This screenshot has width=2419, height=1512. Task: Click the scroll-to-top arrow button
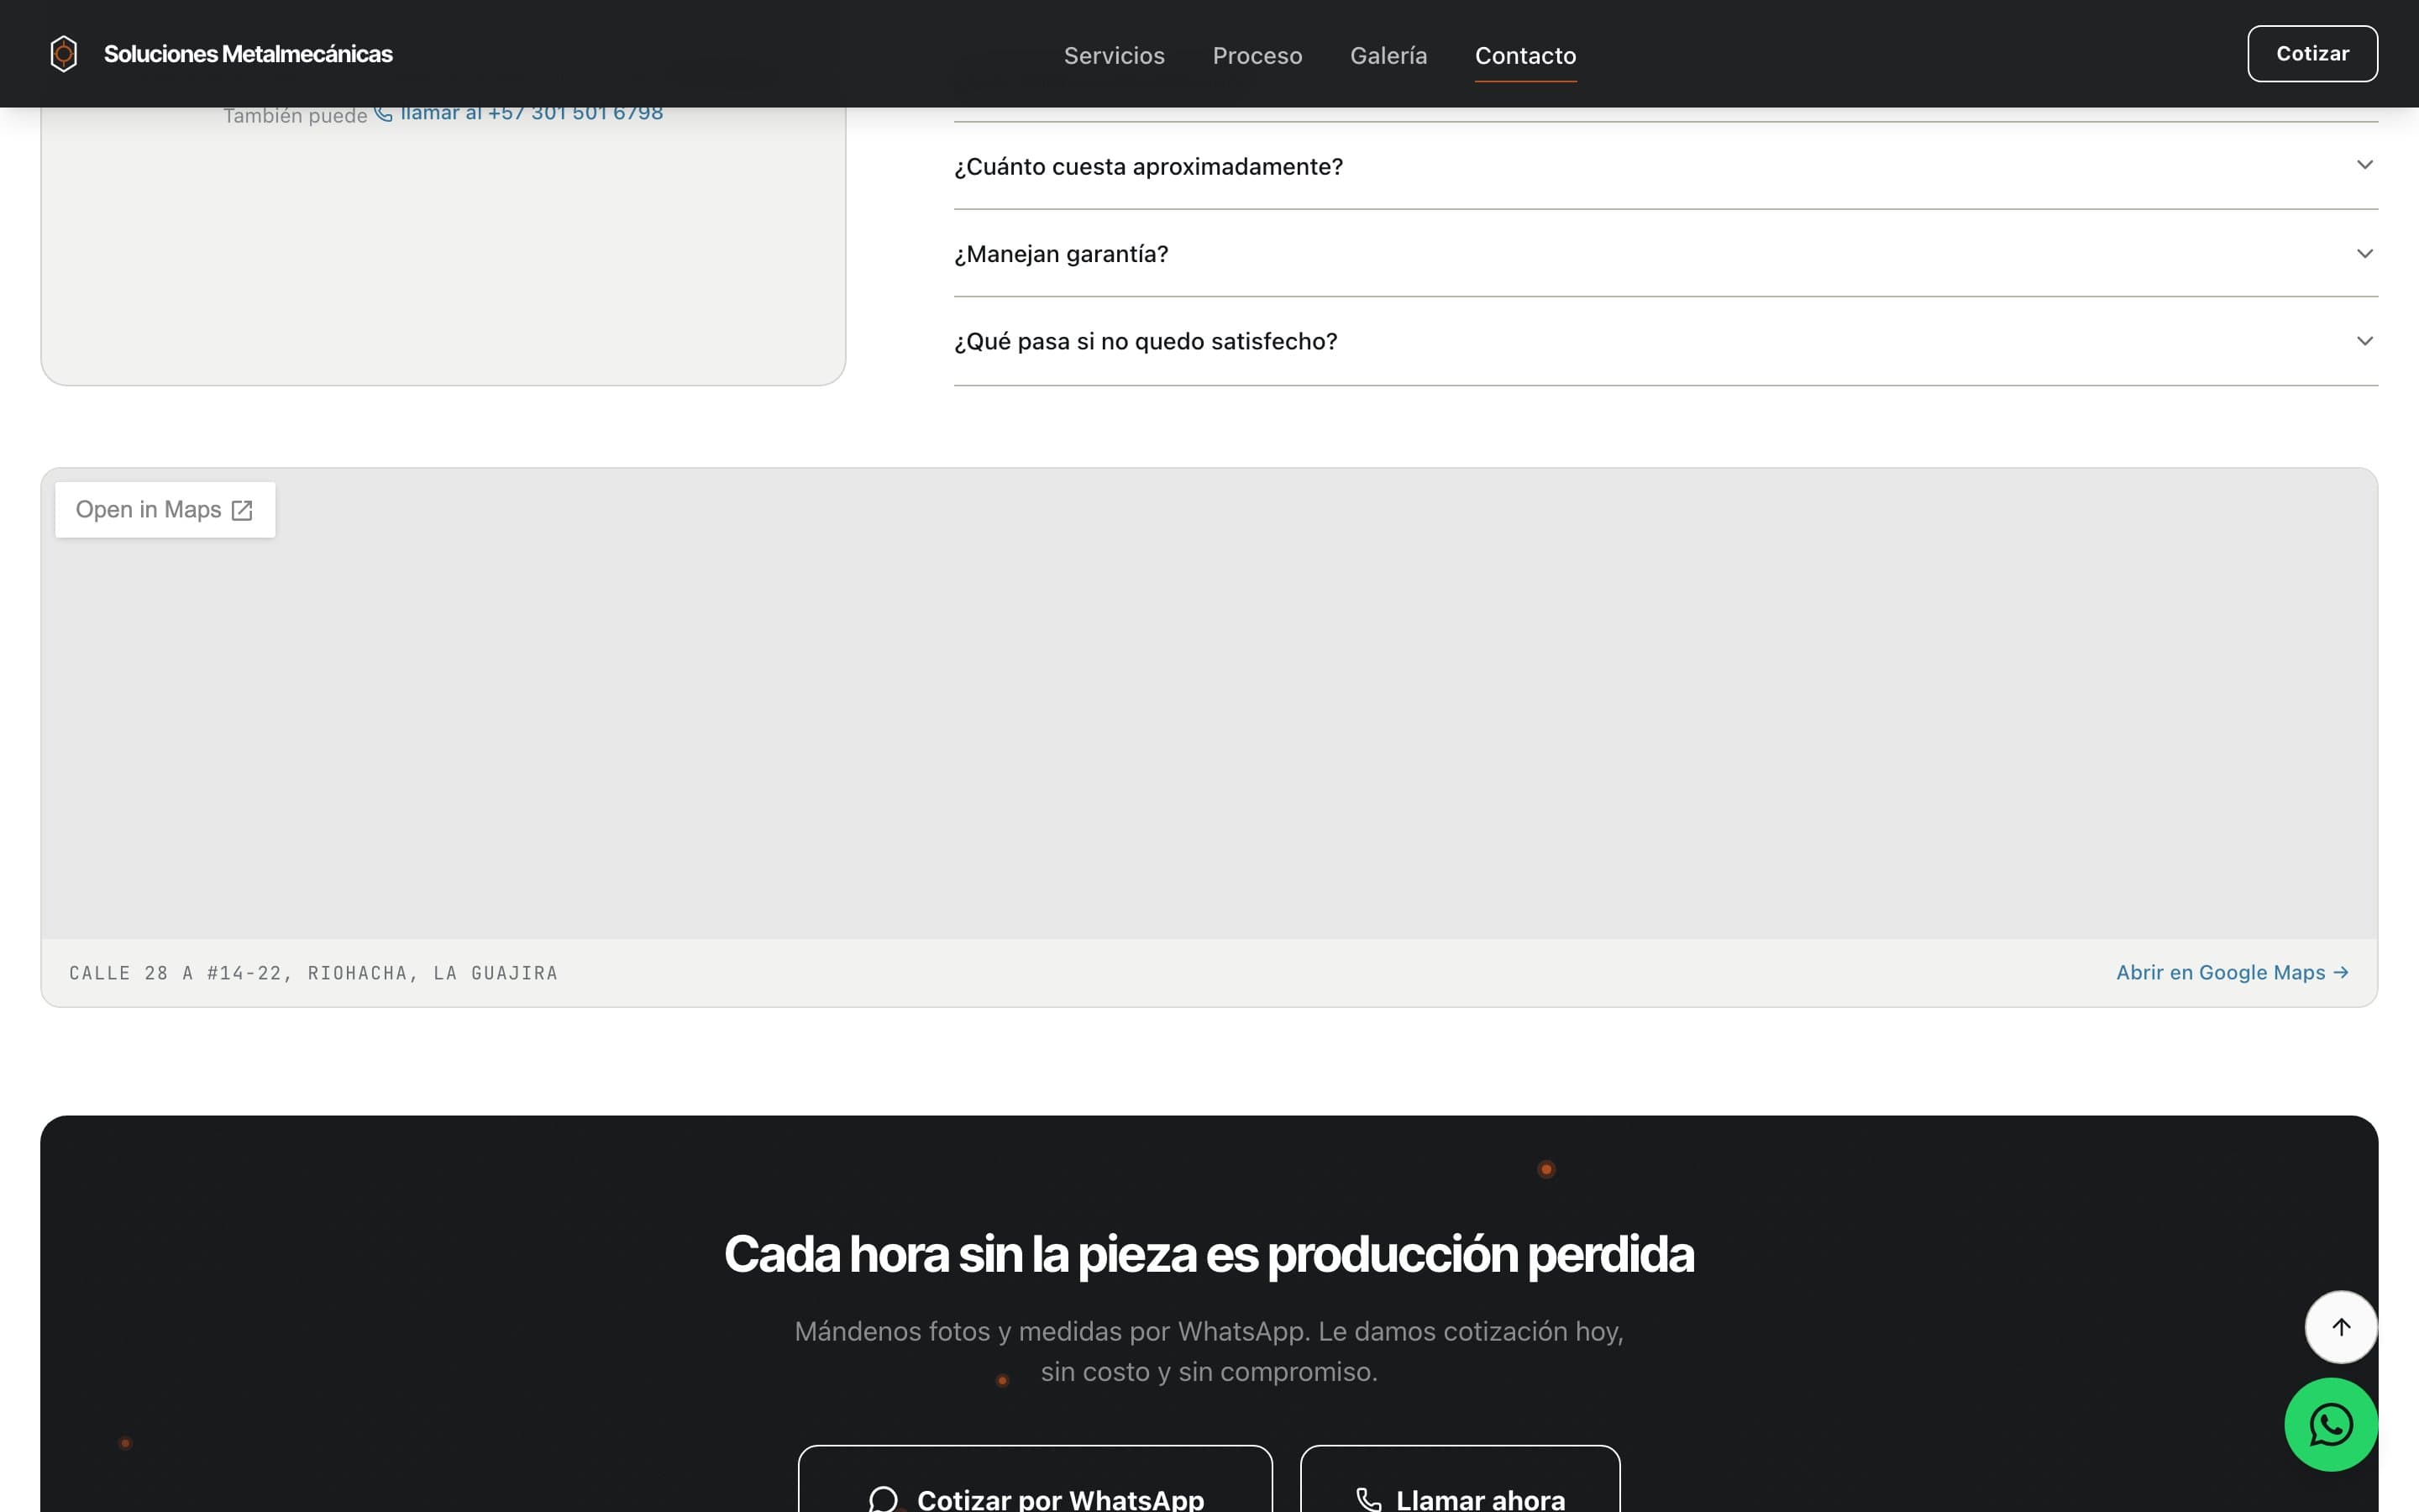(x=2340, y=1327)
